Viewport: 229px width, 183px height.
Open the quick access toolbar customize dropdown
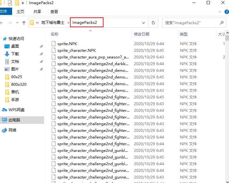click(23, 3)
